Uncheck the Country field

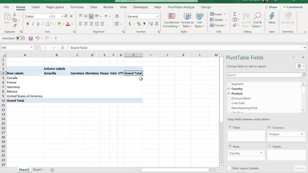click(229, 88)
